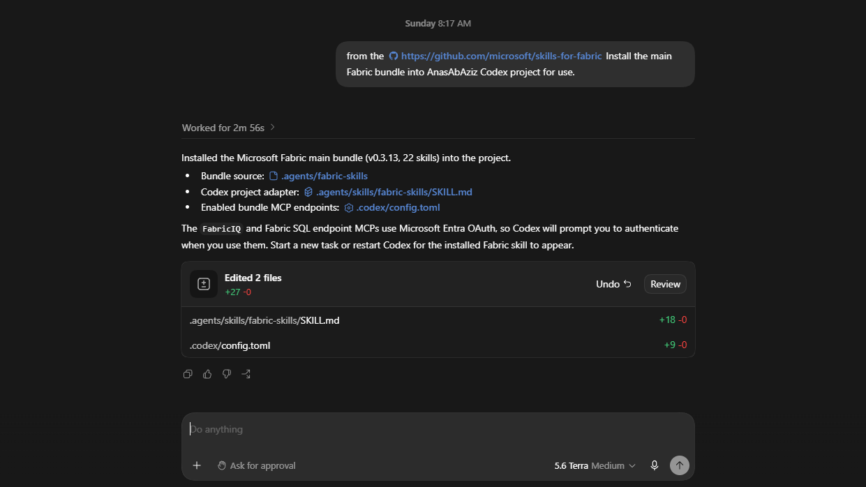Open the 5.6 Terra Medium model dropdown

point(595,465)
